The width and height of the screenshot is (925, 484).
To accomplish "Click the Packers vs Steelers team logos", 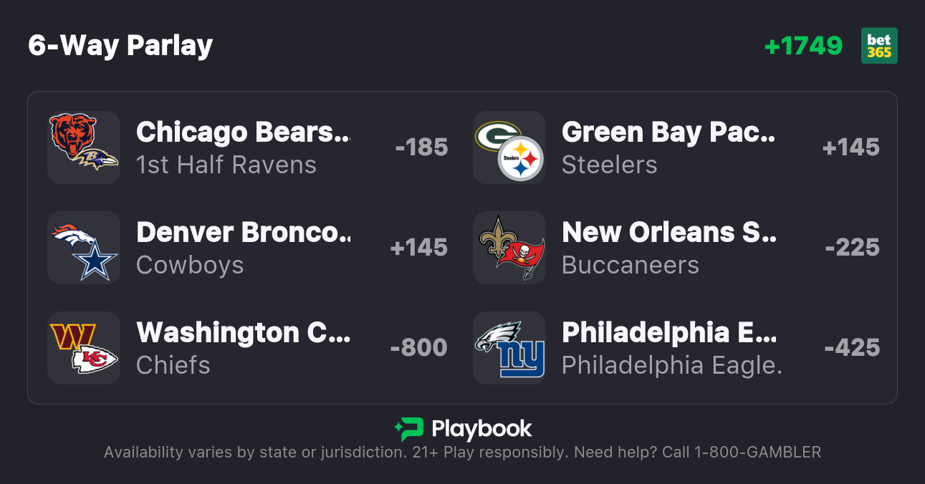I will click(x=509, y=147).
